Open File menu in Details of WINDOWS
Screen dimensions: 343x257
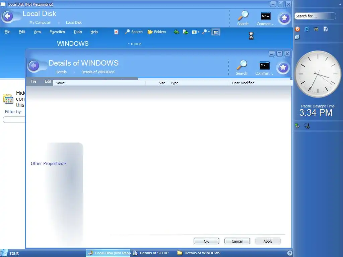[33, 81]
